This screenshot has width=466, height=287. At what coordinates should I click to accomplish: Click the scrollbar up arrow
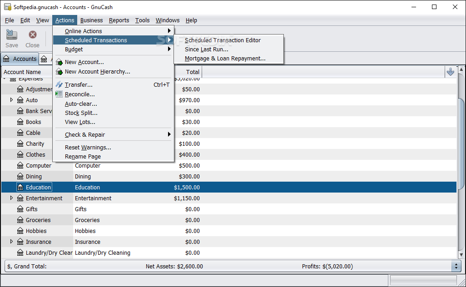pyautogui.click(x=461, y=69)
